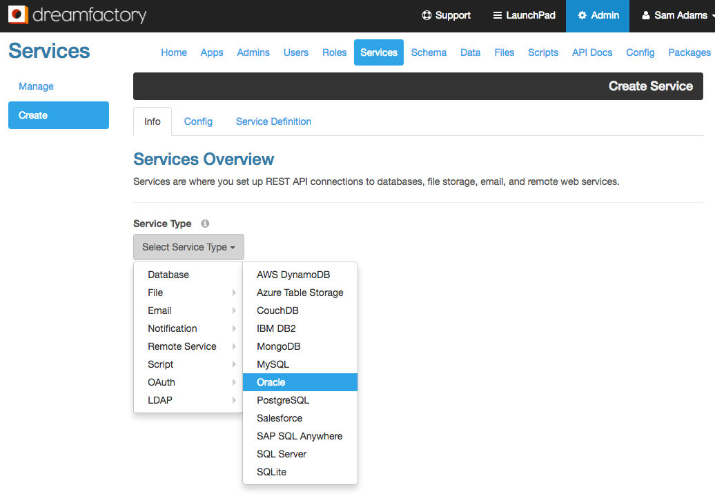Open the Select Service Type dropdown
The width and height of the screenshot is (715, 494).
188,246
